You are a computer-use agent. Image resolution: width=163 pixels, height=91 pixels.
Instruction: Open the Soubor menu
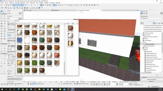2,3
